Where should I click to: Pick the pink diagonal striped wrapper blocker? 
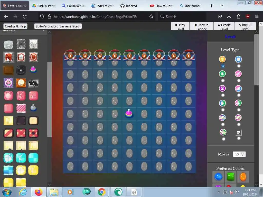click(x=21, y=108)
